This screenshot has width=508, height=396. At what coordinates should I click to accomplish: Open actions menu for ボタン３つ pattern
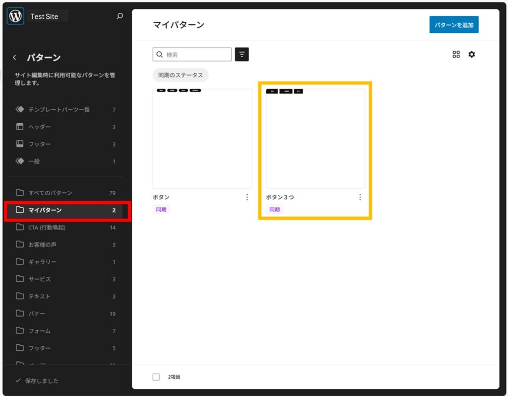click(360, 197)
